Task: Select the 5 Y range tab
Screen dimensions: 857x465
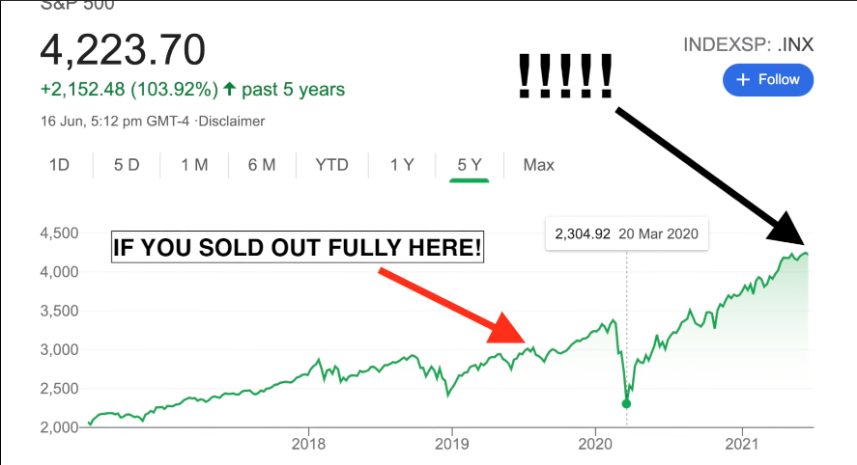Action: tap(470, 165)
